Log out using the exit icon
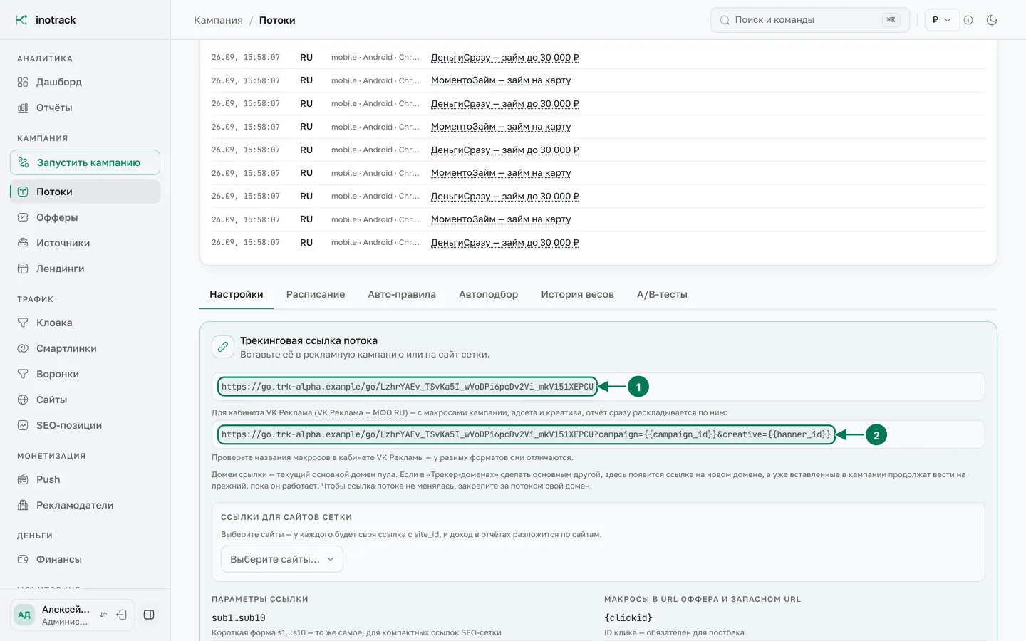 [122, 615]
